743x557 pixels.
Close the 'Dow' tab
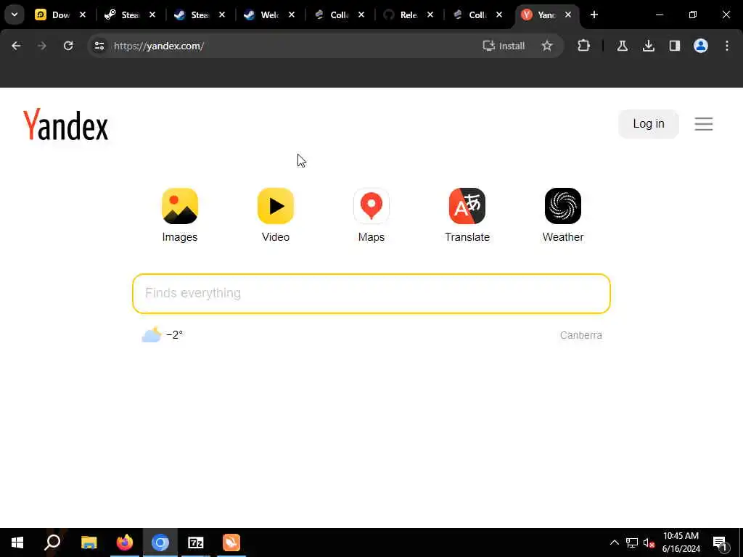click(x=83, y=15)
